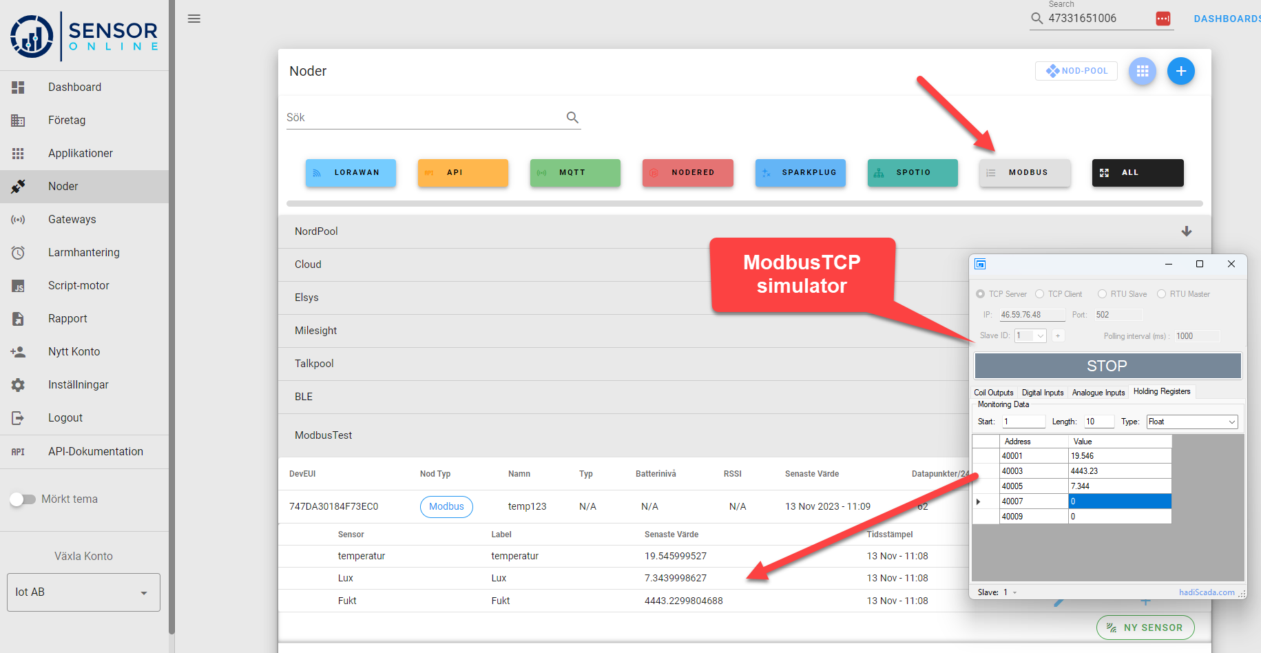
Task: Open the hamburger menu icon
Action: [x=194, y=19]
